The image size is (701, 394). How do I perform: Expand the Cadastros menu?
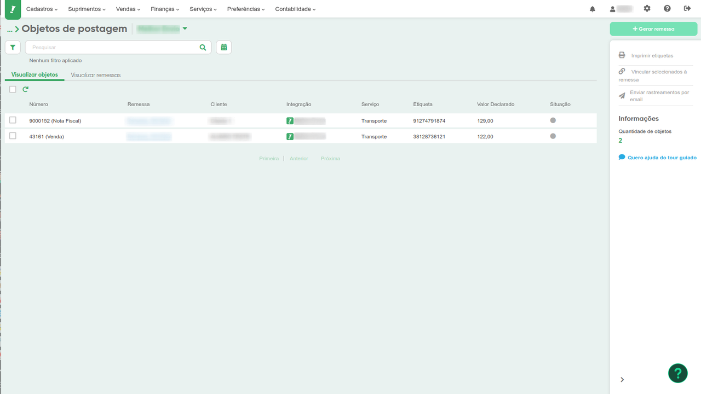point(42,9)
